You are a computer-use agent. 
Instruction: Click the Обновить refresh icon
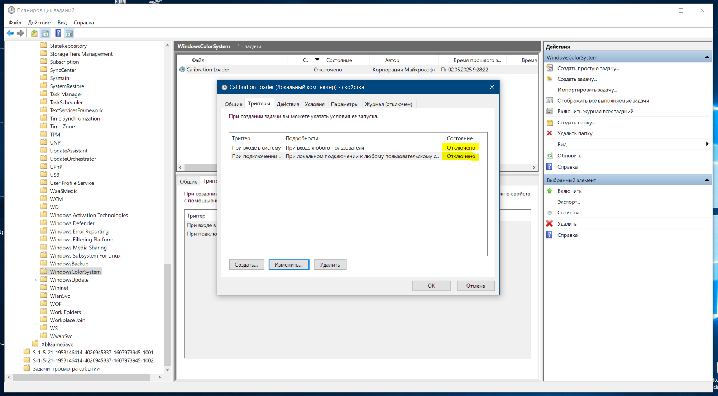[550, 156]
